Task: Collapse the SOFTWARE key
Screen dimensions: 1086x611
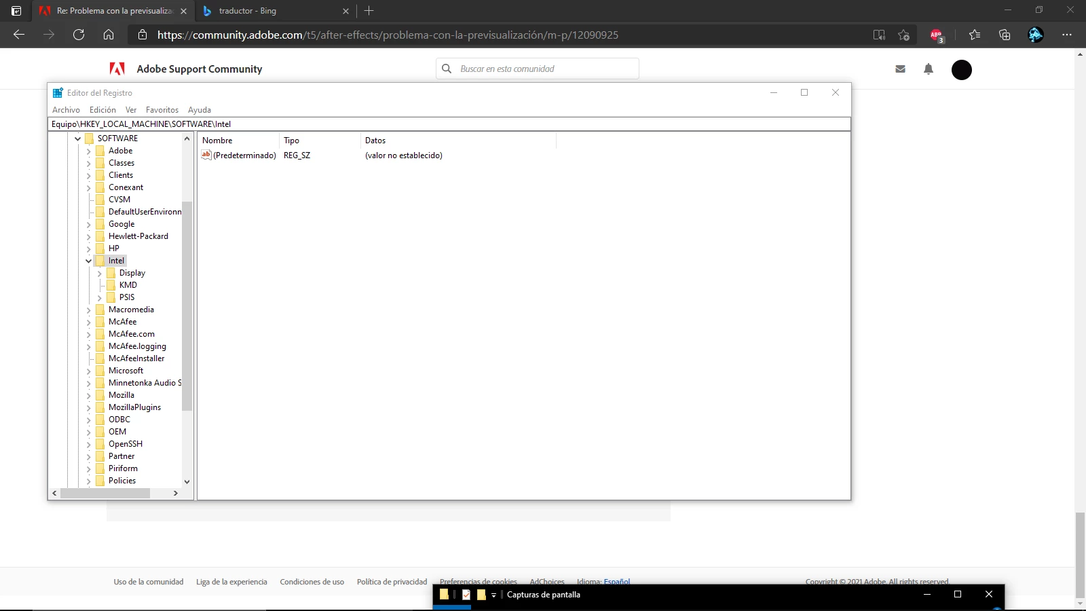Action: coord(77,138)
